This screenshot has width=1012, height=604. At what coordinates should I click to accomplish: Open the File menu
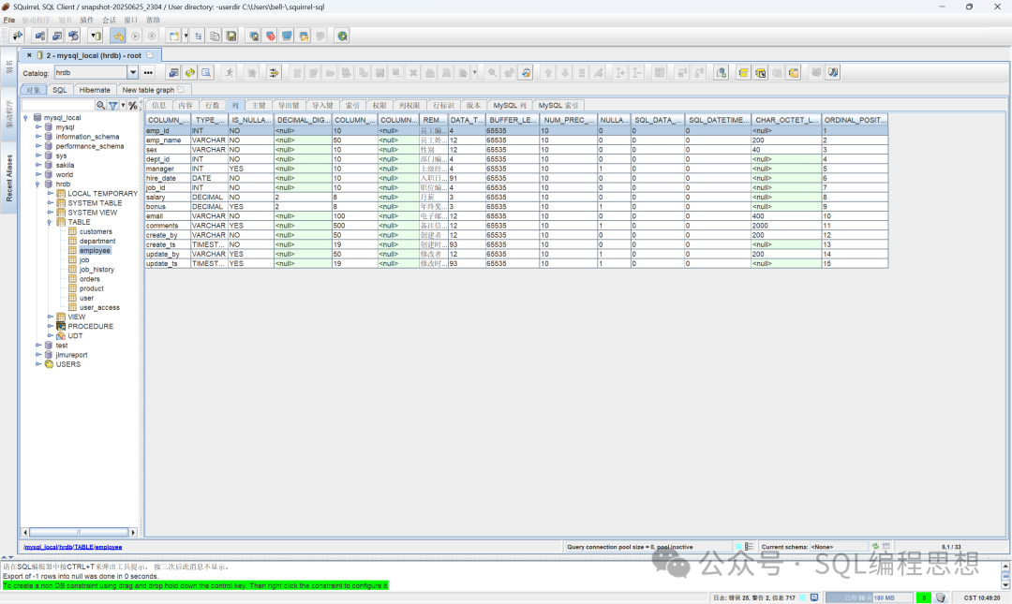[x=9, y=20]
